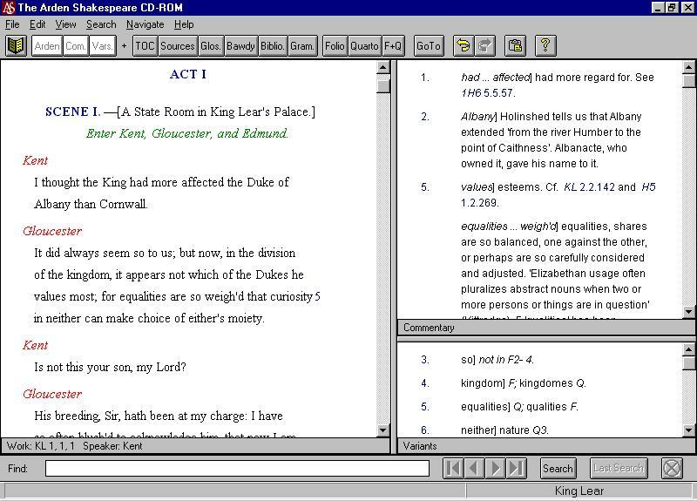Open the Edit menu
Image resolution: width=697 pixels, height=501 pixels.
(37, 24)
